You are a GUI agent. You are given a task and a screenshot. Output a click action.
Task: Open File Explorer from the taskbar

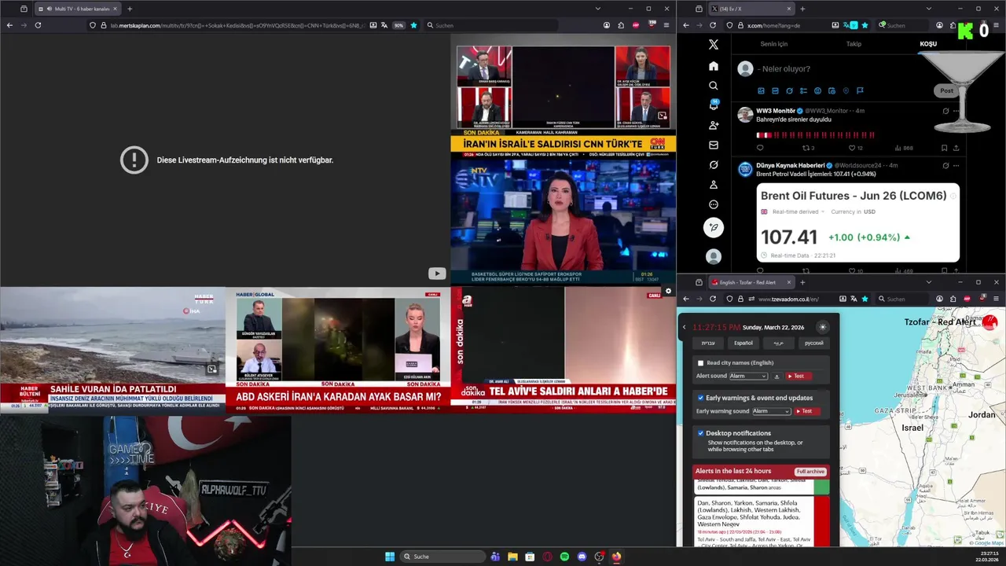(512, 557)
